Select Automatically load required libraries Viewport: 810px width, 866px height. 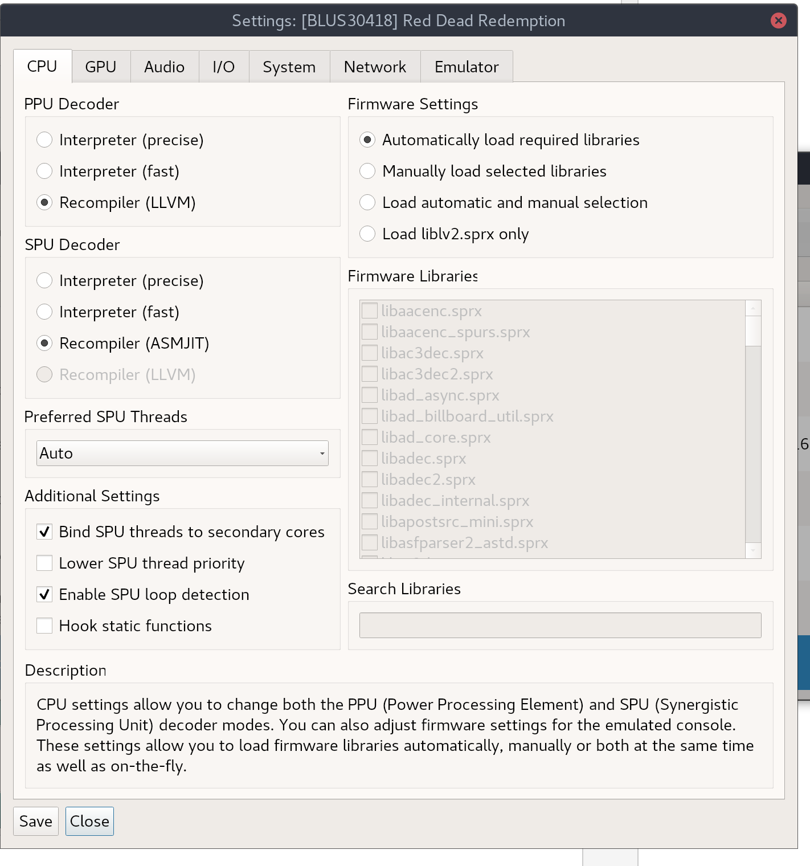tap(500, 140)
